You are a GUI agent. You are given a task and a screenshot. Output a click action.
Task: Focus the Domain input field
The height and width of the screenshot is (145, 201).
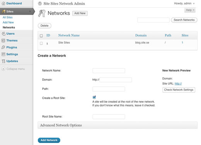(x=116, y=80)
